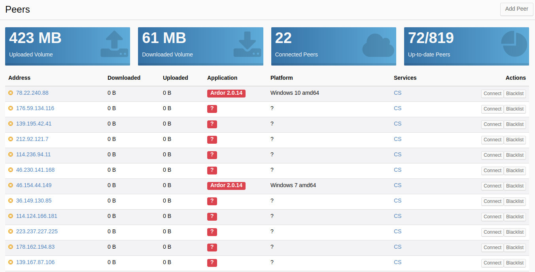Blacklist peer 36.149.130.85
535x272 pixels.
click(x=514, y=201)
